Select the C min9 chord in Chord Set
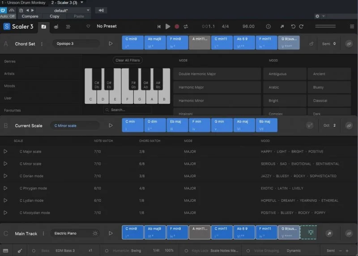 click(x=132, y=43)
